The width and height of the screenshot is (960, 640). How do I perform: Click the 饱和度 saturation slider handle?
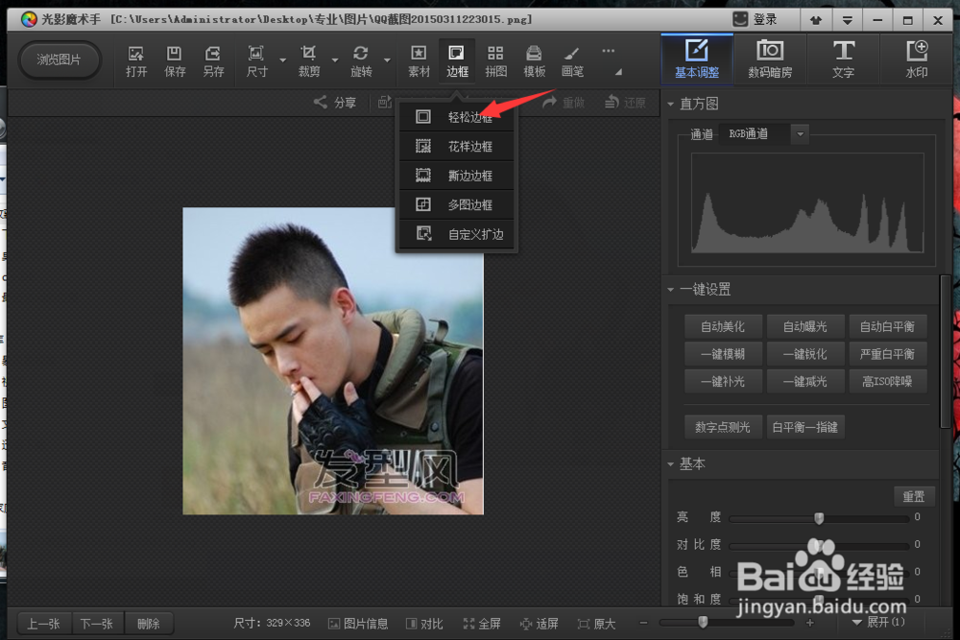click(x=818, y=598)
